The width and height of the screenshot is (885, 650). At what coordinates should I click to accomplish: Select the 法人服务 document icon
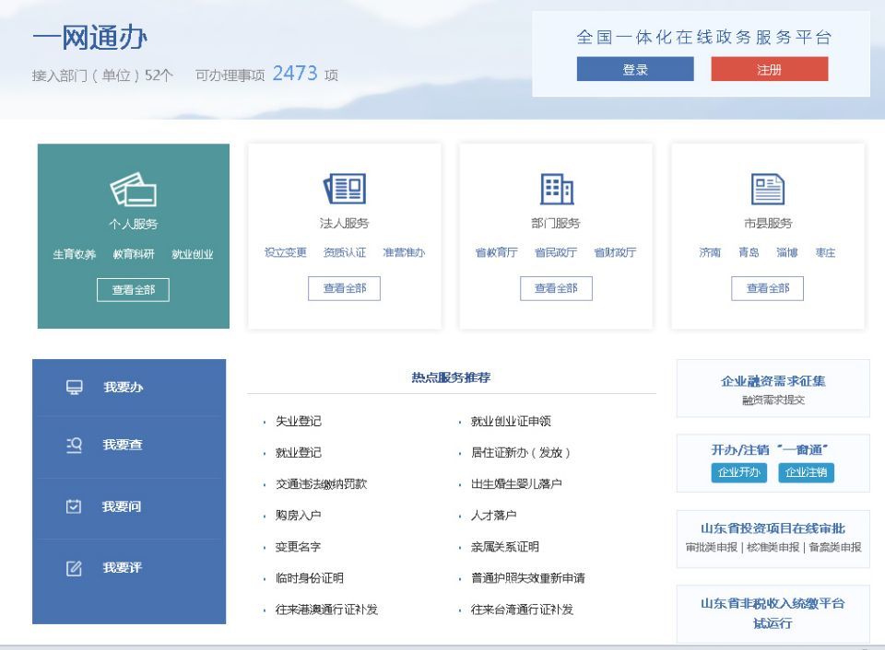pyautogui.click(x=345, y=190)
